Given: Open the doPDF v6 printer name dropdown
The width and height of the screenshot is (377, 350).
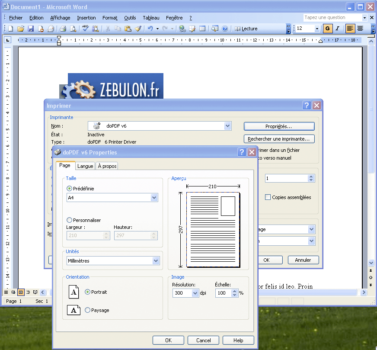Looking at the screenshot, I should coord(227,126).
